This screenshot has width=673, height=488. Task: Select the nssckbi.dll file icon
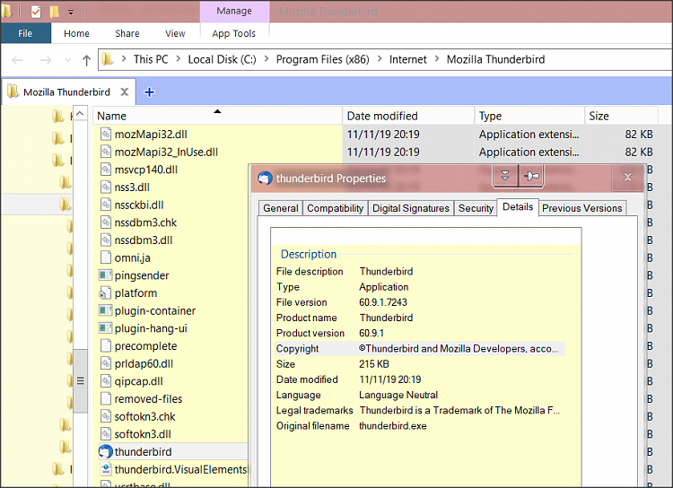pos(106,205)
